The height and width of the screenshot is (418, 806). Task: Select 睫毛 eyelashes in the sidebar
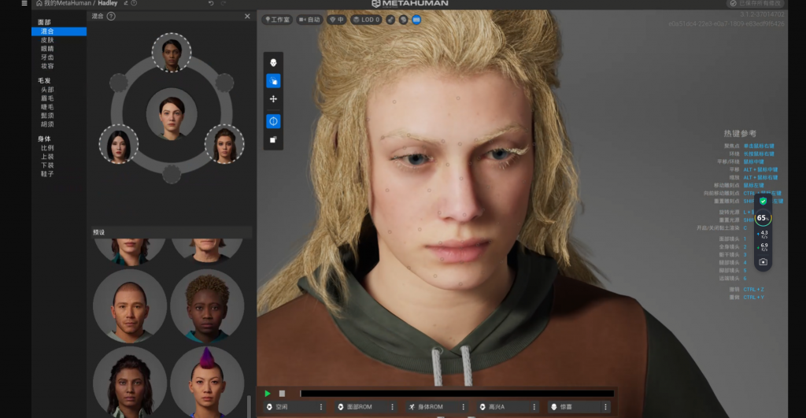47,107
